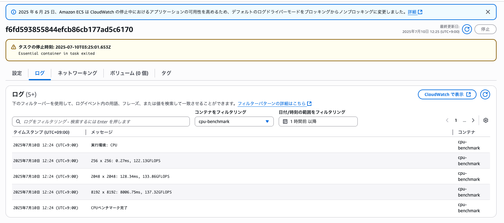The image size is (504, 223).
Task: Click the Essential container in task exited text
Action: [56, 54]
